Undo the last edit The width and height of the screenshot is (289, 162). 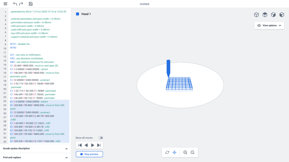(x=15, y=4)
